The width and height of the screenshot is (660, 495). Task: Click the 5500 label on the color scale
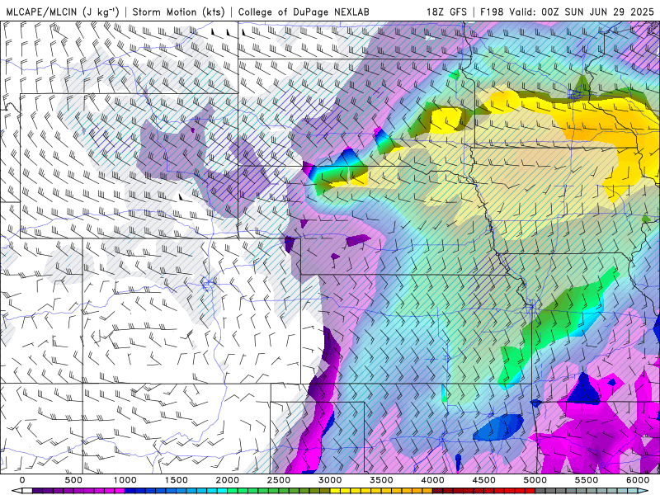pyautogui.click(x=587, y=480)
